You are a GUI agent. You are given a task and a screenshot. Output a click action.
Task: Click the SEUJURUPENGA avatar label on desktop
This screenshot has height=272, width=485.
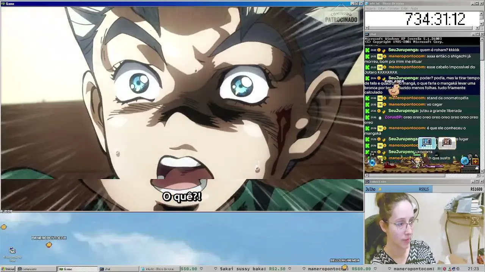pyautogui.click(x=344, y=260)
